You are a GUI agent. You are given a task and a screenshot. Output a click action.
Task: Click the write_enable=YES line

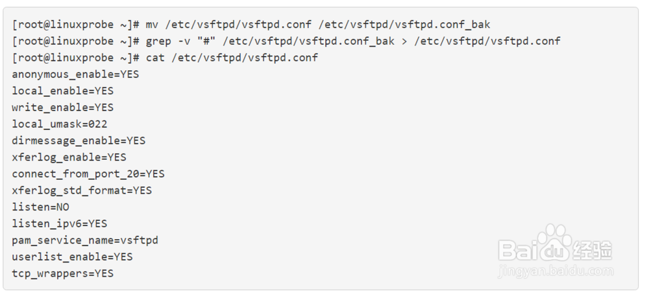(x=62, y=107)
